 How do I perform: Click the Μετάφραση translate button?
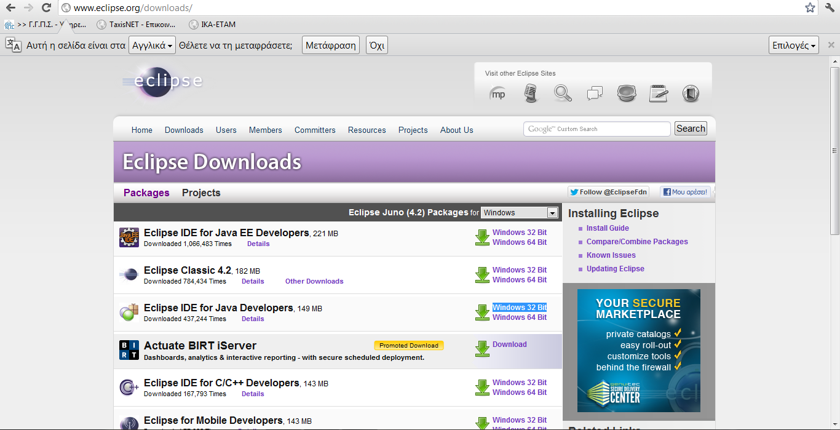point(331,45)
